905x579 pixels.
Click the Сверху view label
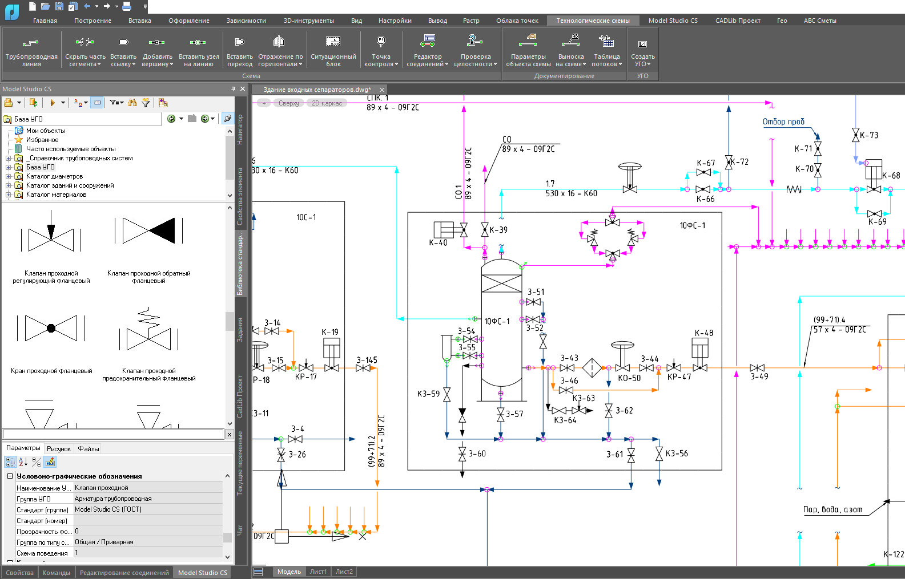coord(289,103)
